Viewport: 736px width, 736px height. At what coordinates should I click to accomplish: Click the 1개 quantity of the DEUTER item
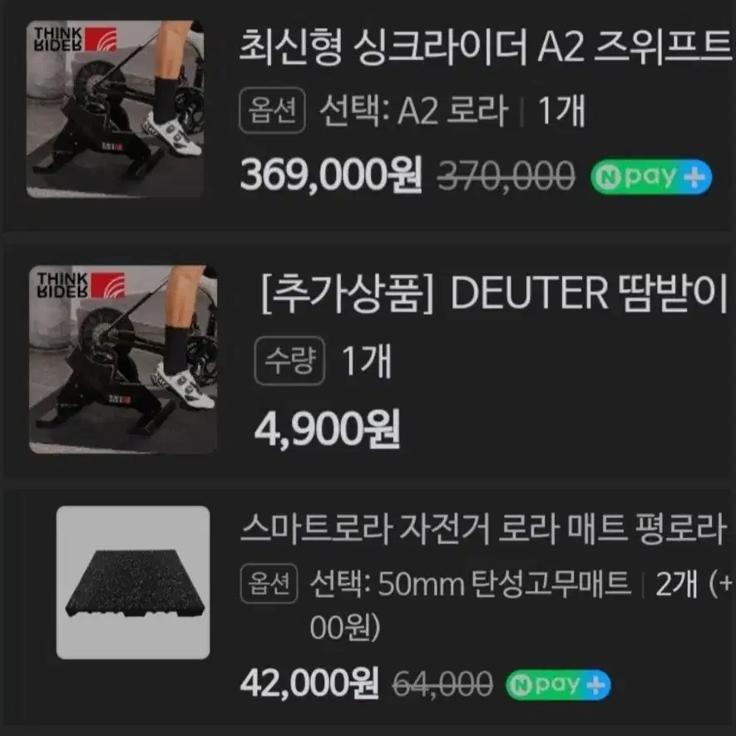[367, 360]
